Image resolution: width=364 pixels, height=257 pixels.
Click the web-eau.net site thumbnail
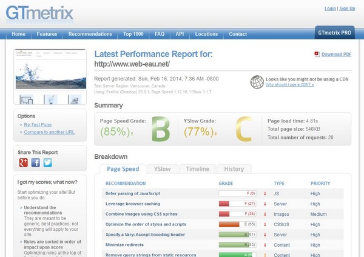click(x=50, y=77)
